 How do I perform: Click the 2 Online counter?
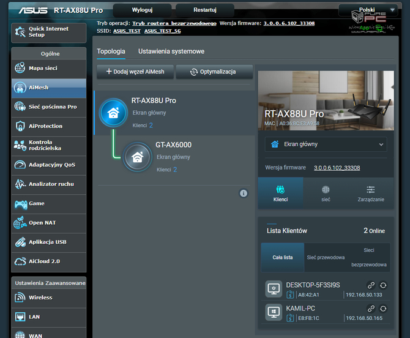[374, 231]
